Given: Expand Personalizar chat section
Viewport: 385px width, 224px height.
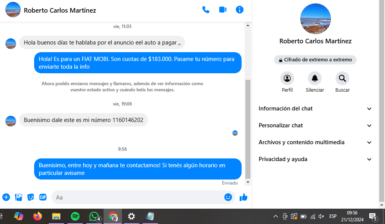Looking at the screenshot, I should click(x=315, y=125).
